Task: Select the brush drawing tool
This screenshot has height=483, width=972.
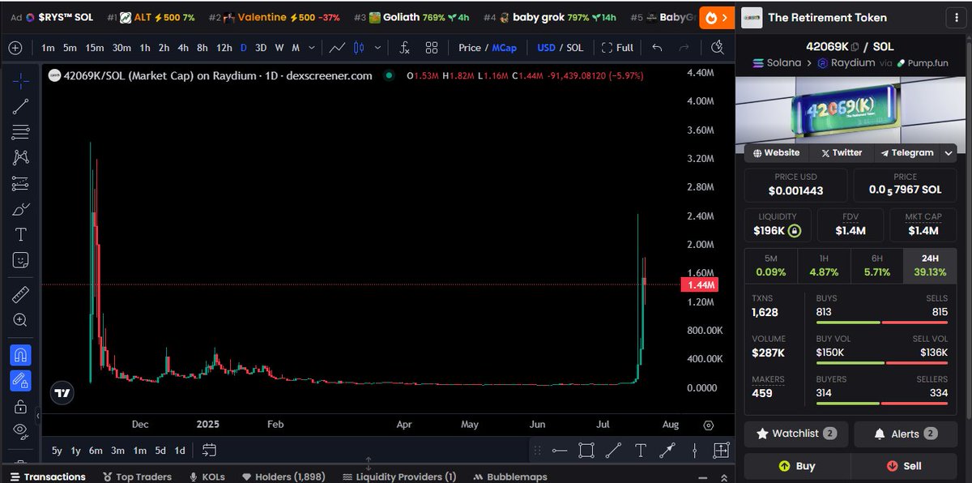Action: point(21,210)
